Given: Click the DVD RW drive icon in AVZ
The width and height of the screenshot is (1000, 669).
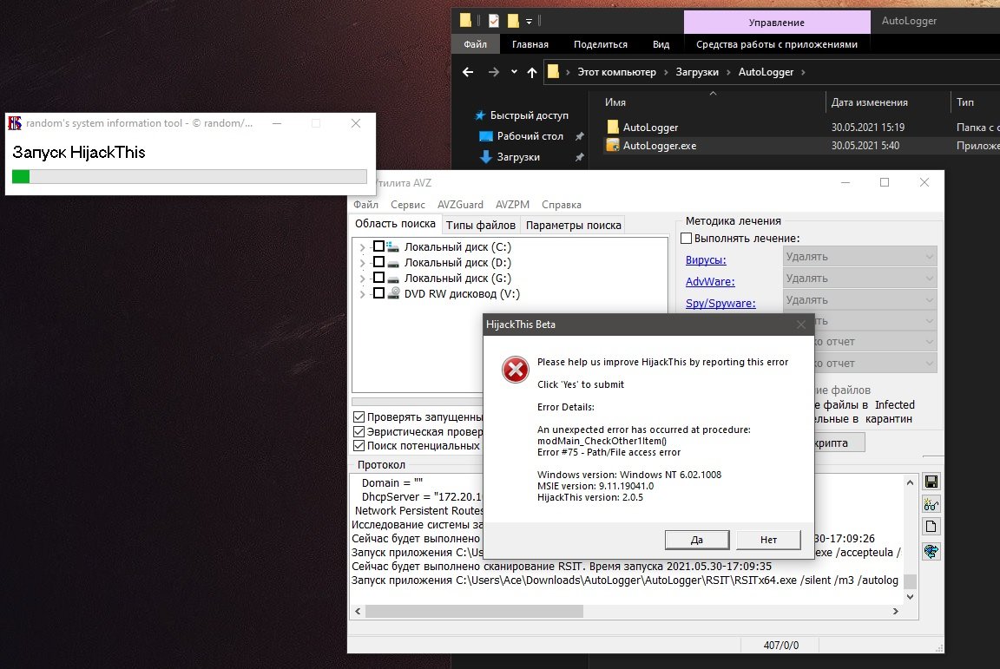Looking at the screenshot, I should pos(393,292).
